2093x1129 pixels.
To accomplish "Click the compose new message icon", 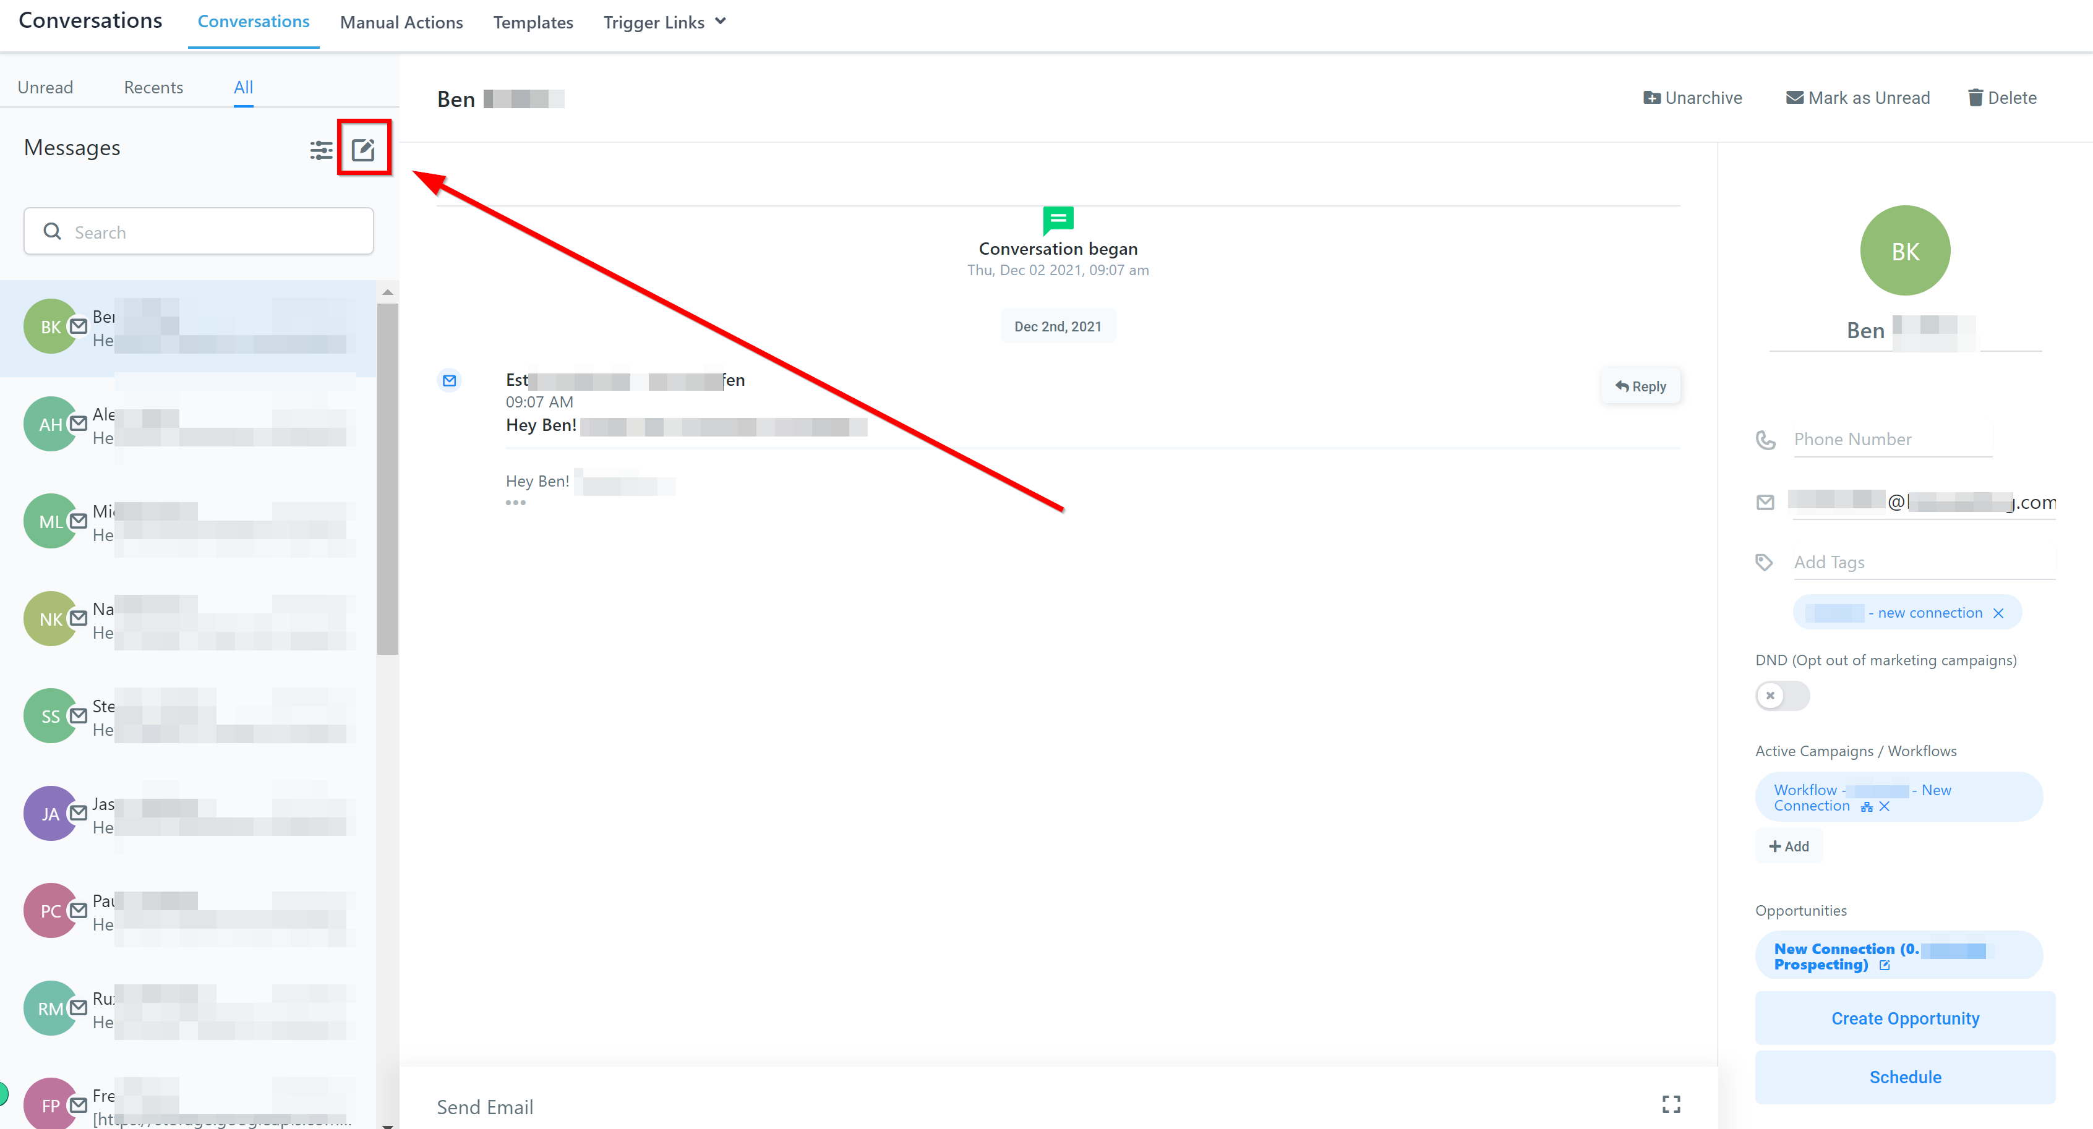I will click(x=363, y=150).
